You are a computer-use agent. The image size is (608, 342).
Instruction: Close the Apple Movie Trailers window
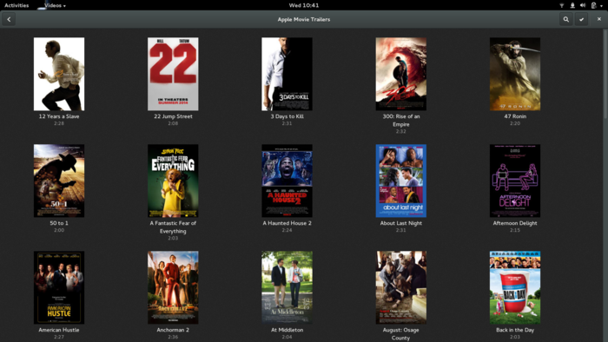point(599,19)
